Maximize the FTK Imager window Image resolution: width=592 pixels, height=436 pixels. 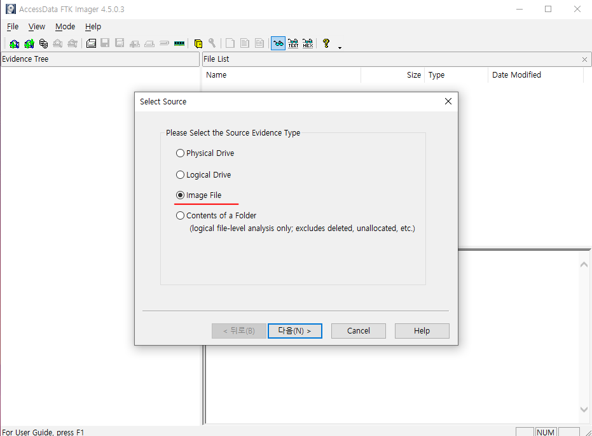point(548,9)
